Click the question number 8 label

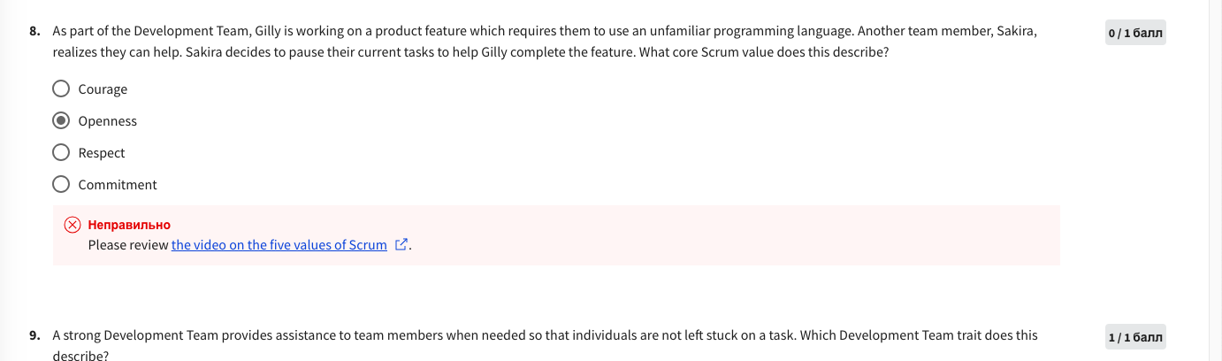coord(34,31)
